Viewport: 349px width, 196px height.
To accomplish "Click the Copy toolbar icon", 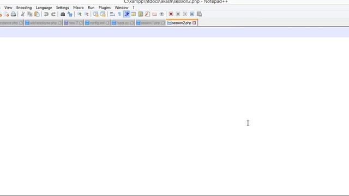I will 30,14.
